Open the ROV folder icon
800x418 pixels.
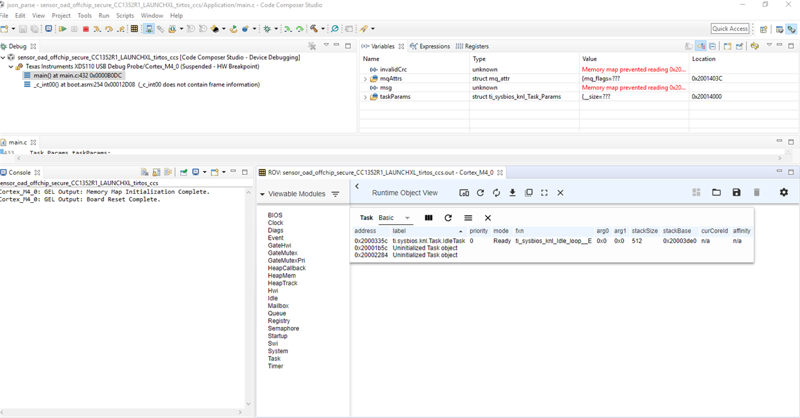[716, 192]
